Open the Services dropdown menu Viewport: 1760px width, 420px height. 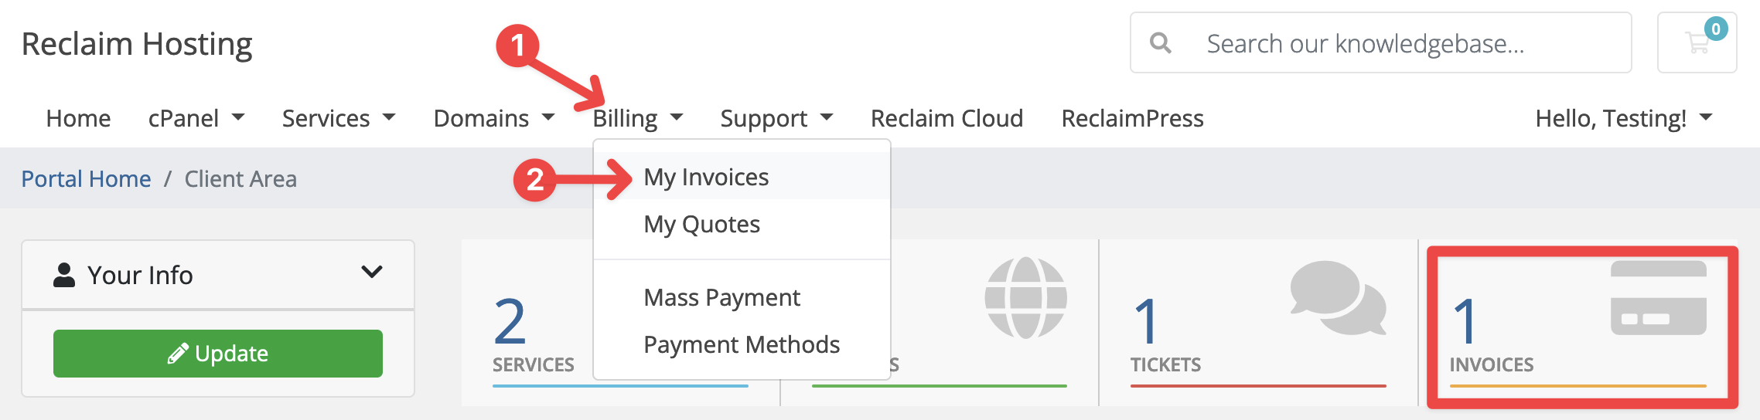coord(339,118)
